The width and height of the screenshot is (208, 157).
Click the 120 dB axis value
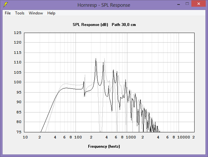(x=18, y=42)
